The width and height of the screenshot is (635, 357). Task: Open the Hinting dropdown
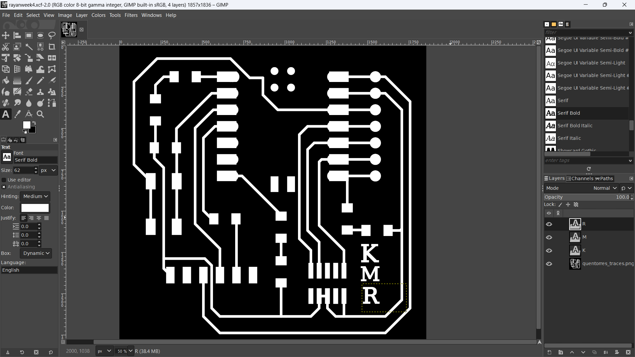(35, 196)
